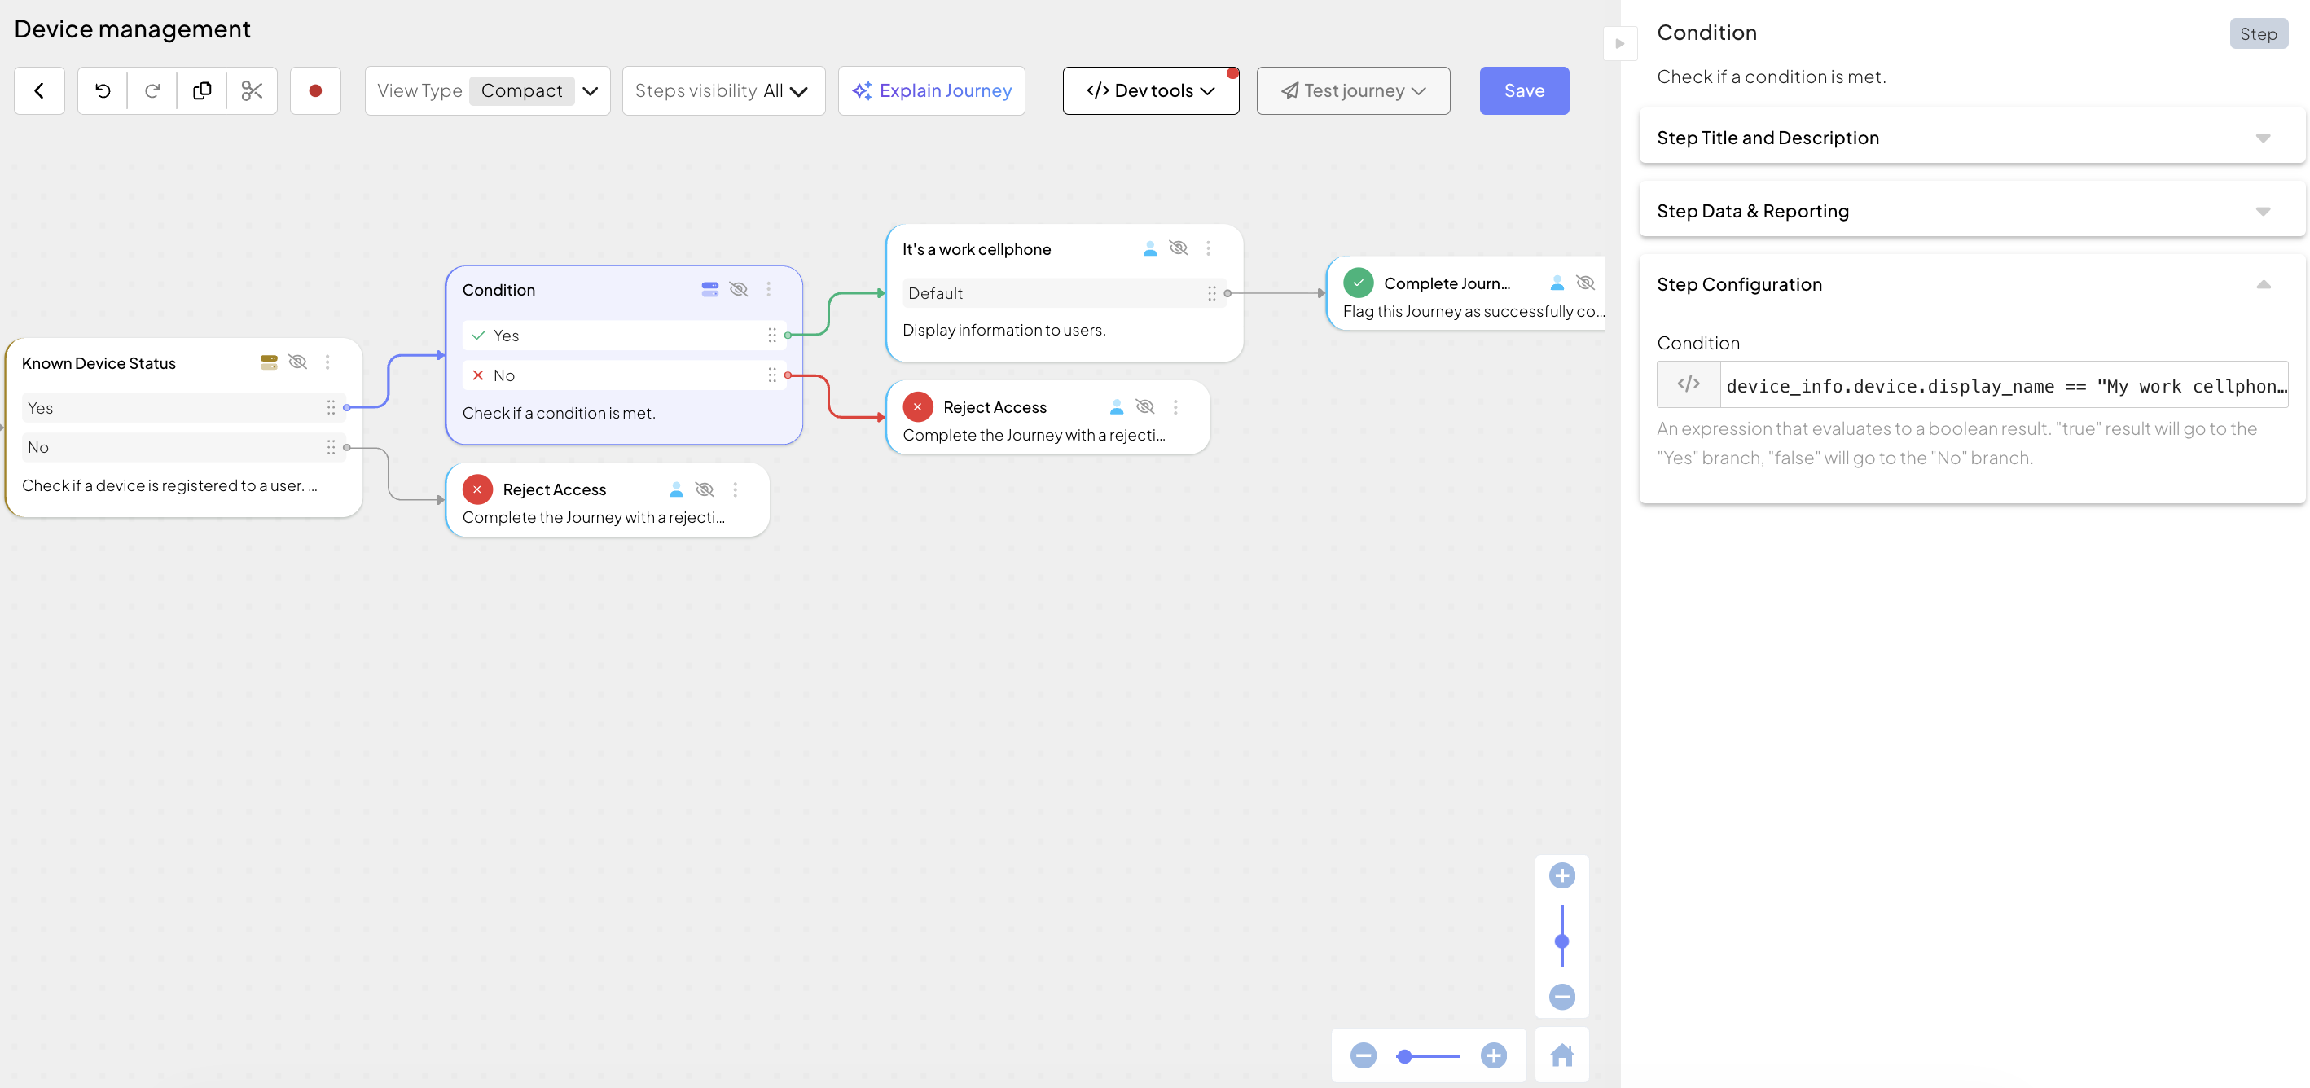This screenshot has height=1088, width=2310.
Task: Collapse the Step Configuration section
Action: [1971, 284]
